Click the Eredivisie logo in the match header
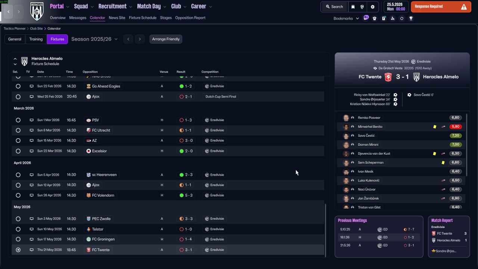Image resolution: width=478 pixels, height=269 pixels. click(x=413, y=62)
